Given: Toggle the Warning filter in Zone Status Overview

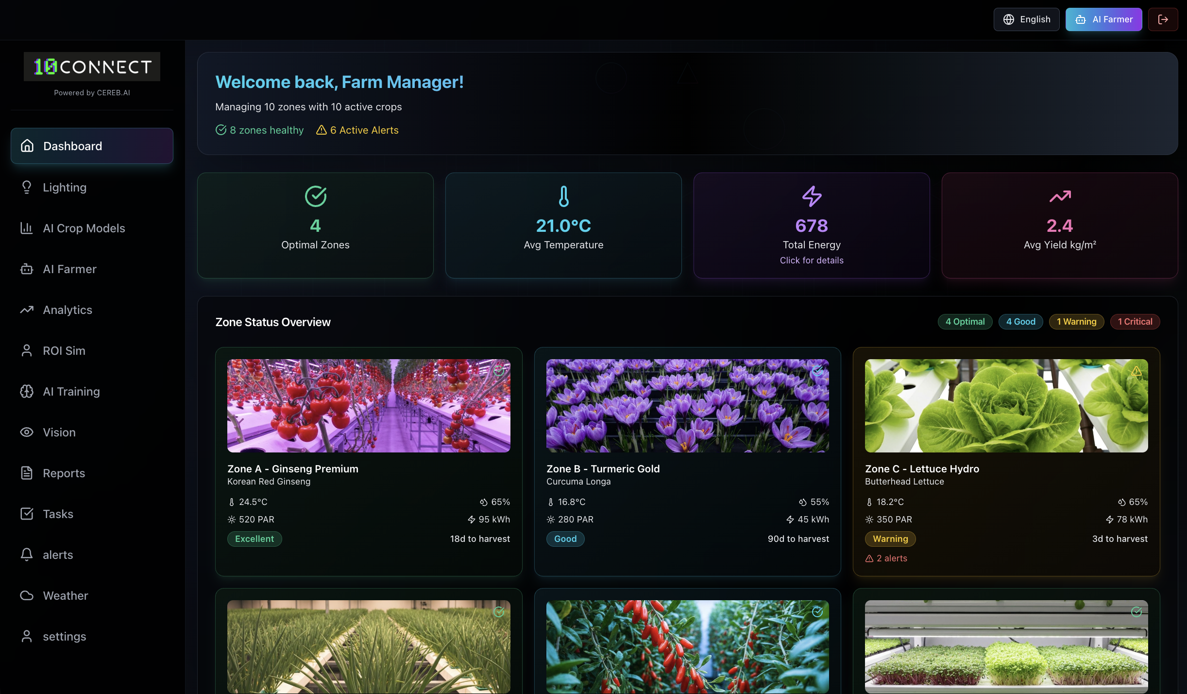Looking at the screenshot, I should [1076, 321].
